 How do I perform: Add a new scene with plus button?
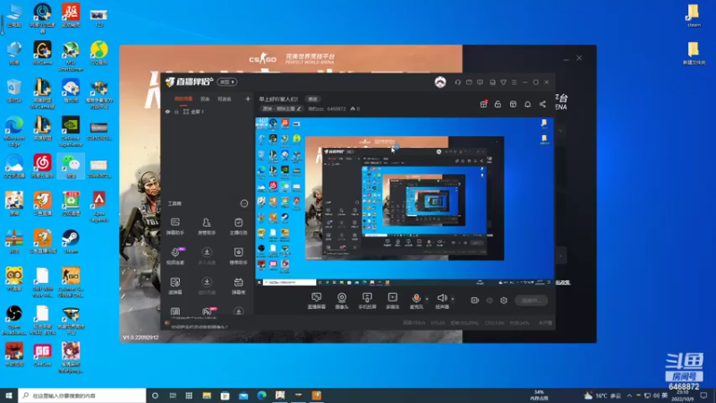(x=248, y=99)
